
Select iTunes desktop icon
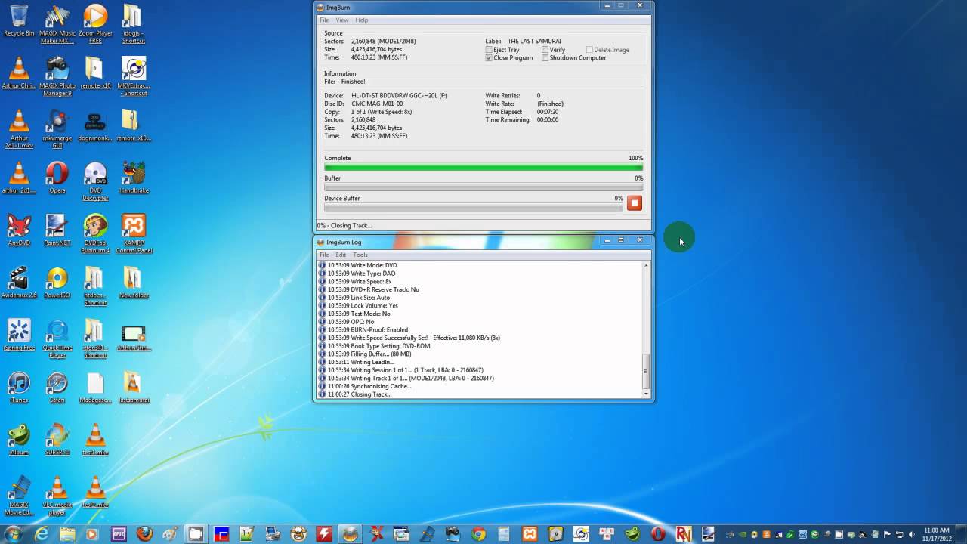click(19, 386)
